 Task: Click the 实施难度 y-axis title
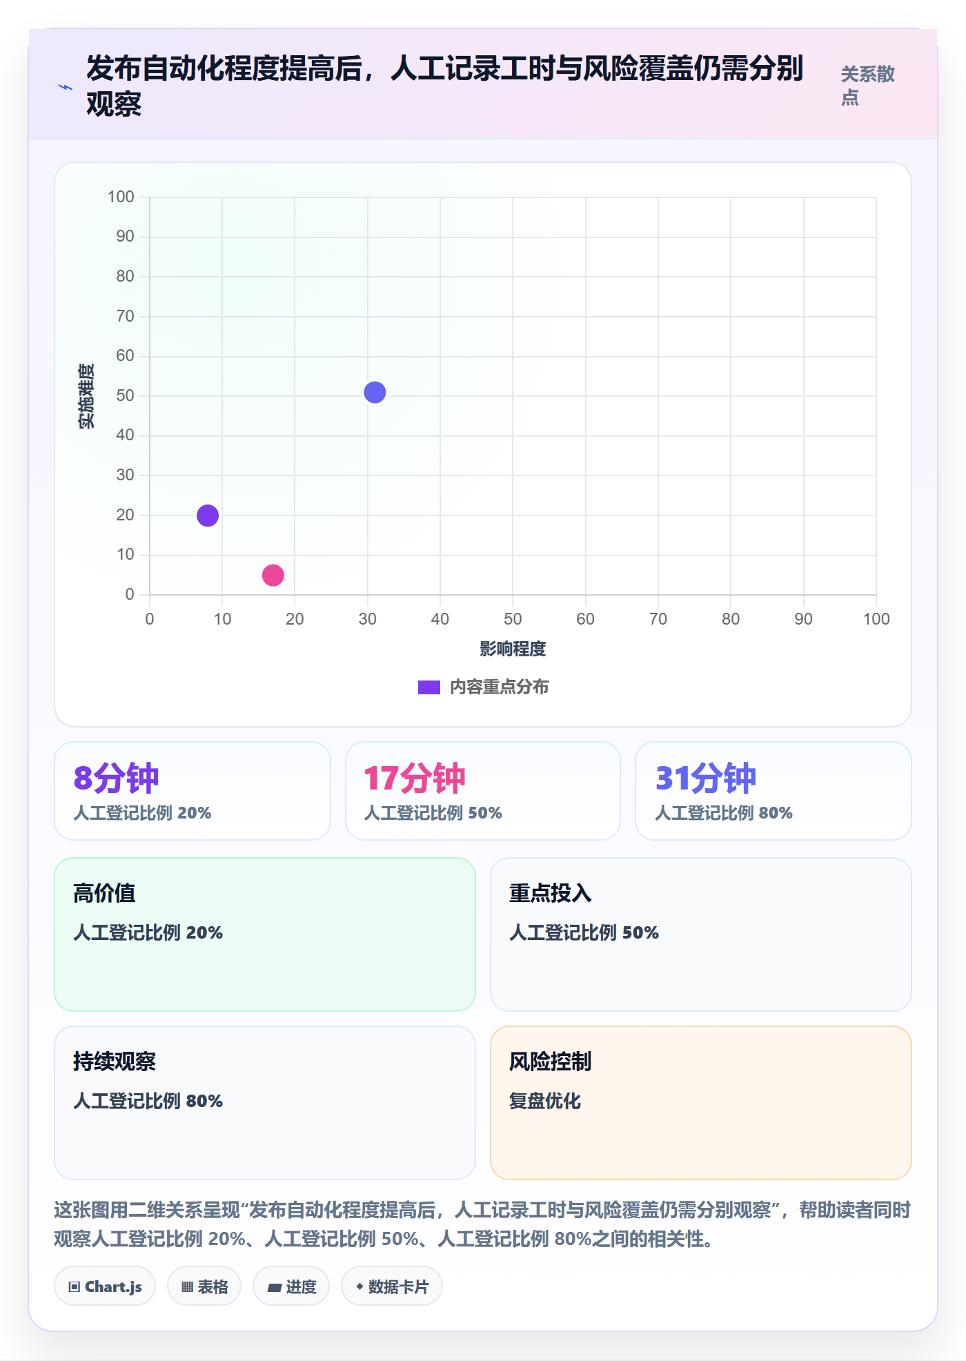tap(86, 396)
